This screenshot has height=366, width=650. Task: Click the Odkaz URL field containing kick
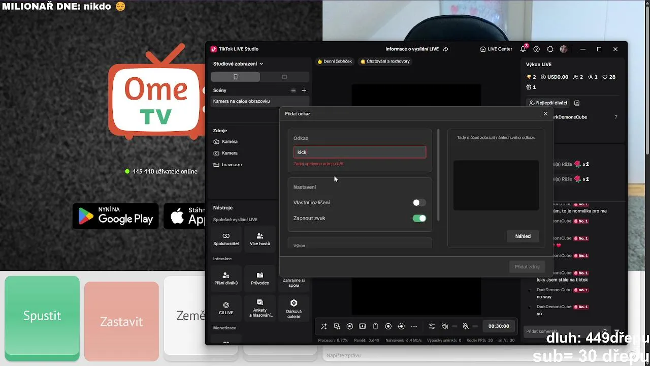tap(360, 152)
